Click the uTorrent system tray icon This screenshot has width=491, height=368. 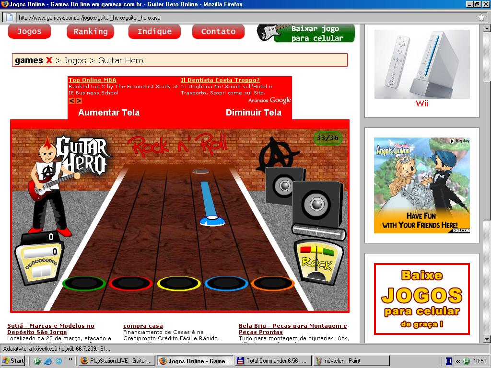tap(467, 361)
